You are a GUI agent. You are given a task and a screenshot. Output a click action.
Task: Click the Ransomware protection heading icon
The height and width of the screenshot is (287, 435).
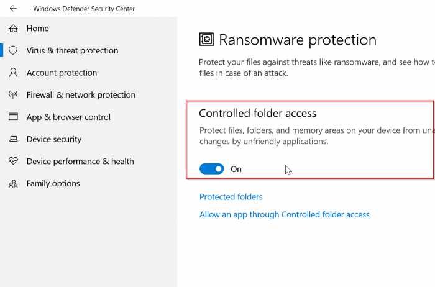206,40
